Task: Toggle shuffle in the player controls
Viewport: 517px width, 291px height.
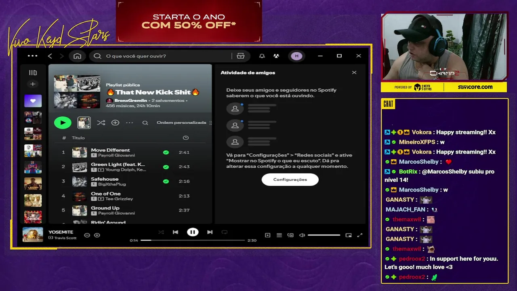Action: pyautogui.click(x=161, y=232)
